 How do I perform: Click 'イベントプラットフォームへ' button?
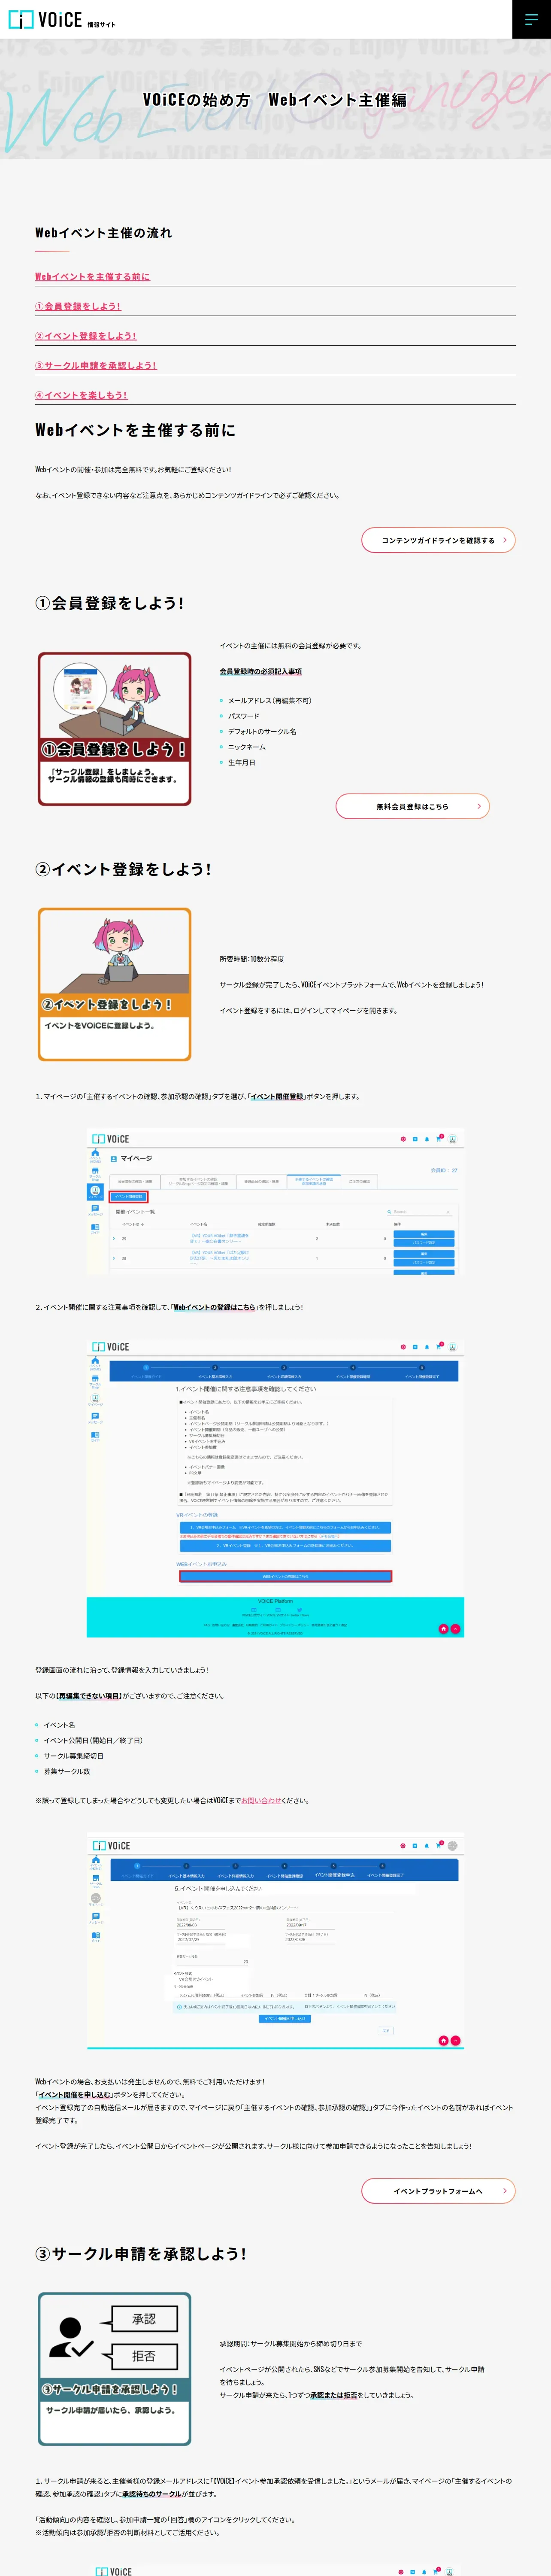tap(438, 2191)
